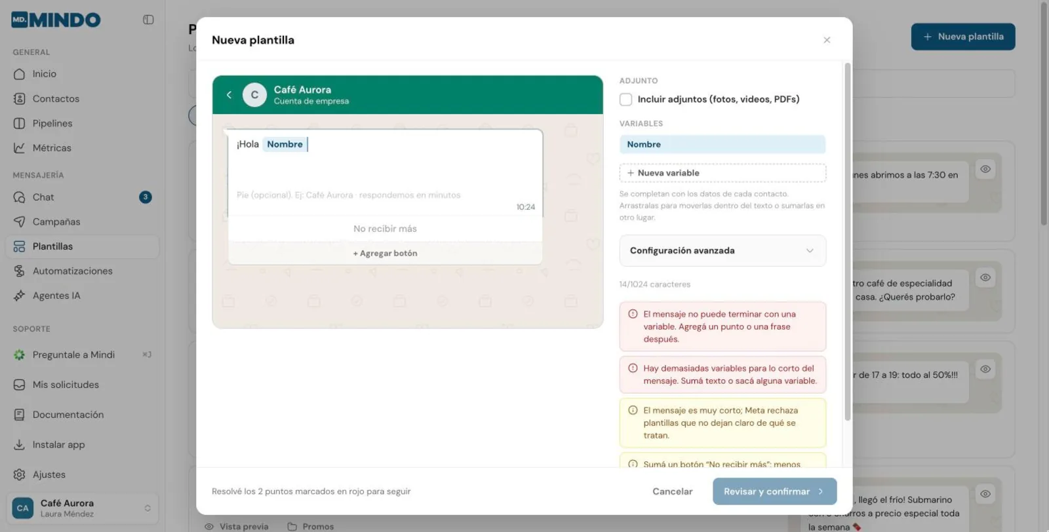Click the red error about ending with variable
The image size is (1049, 532).
tap(722, 327)
